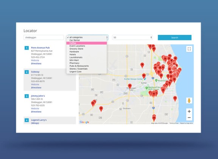The height and width of the screenshot is (159, 218).
Task: Select Hardware category option
Action: 87,52
